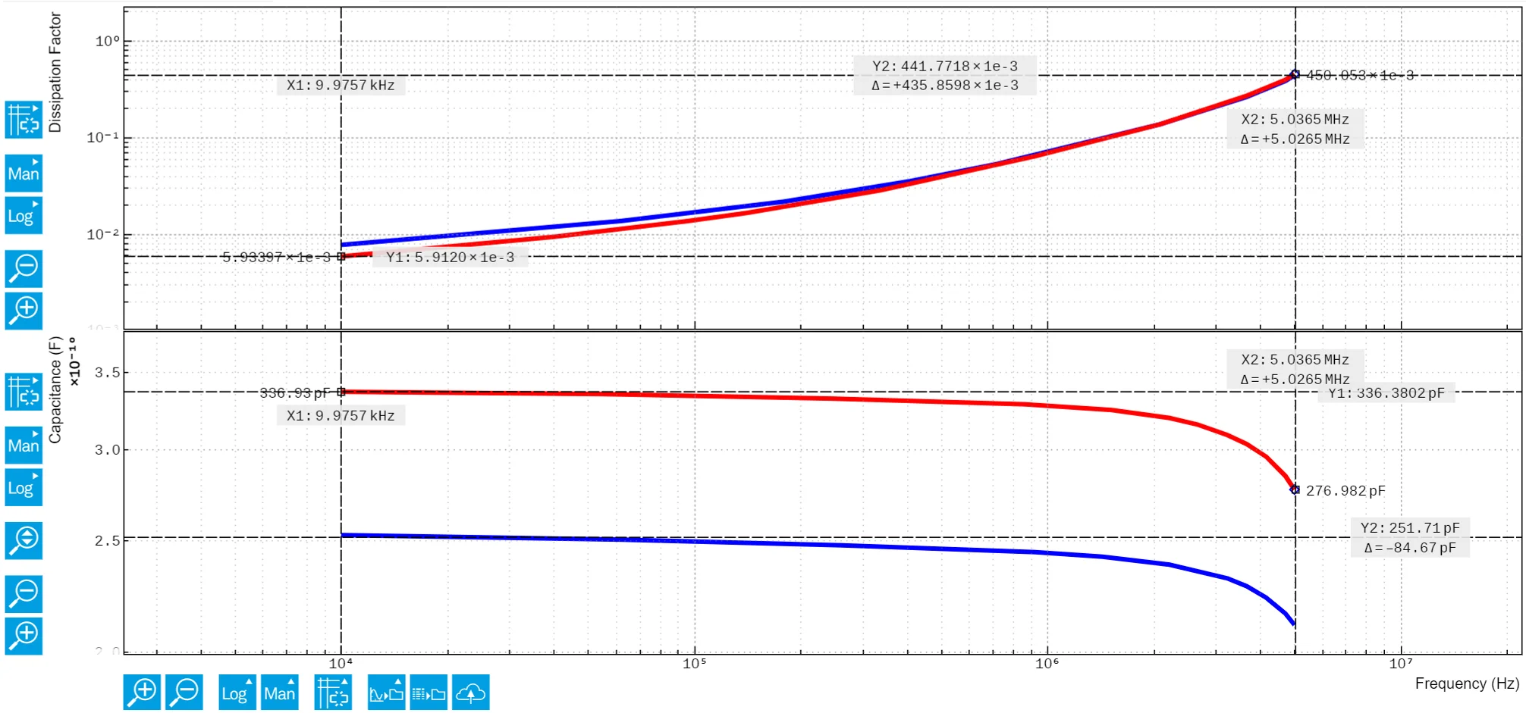The height and width of the screenshot is (713, 1526).
Task: Click Δ=+5.0265 MHz label in lower plot
Action: (x=1295, y=379)
